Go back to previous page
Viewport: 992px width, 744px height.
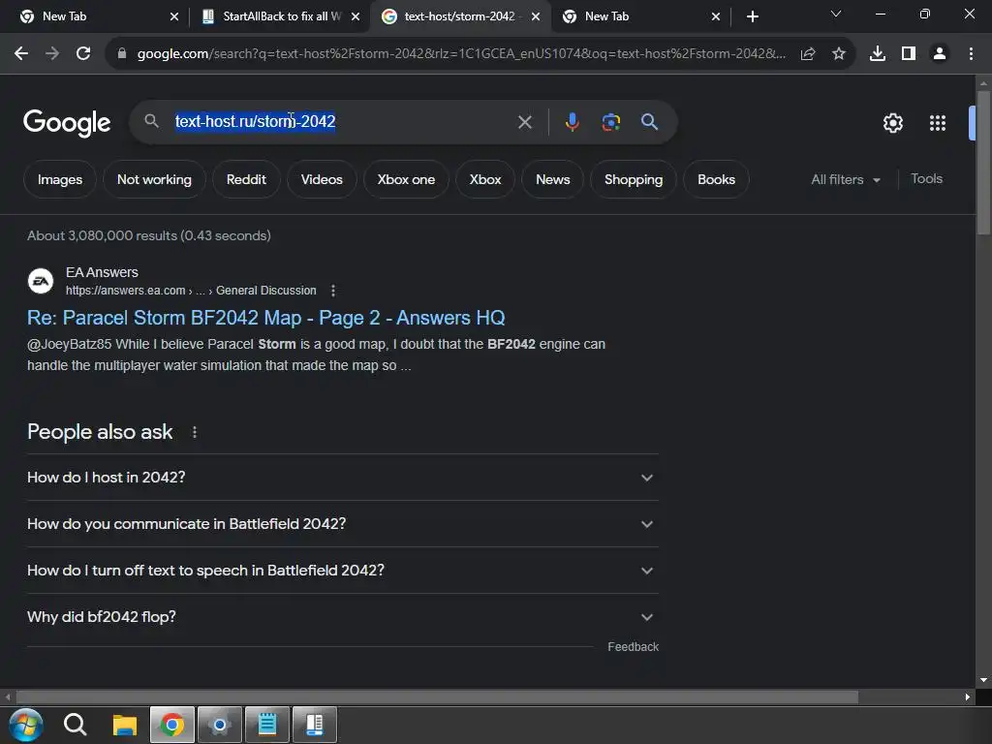click(x=21, y=54)
